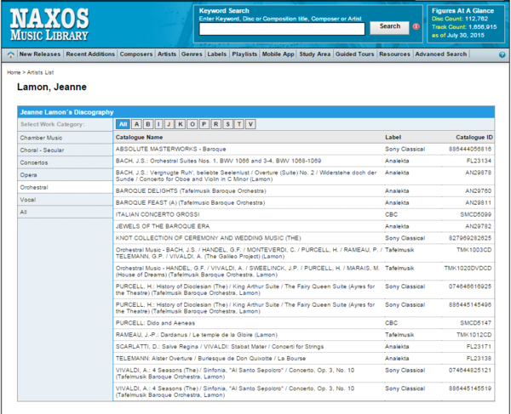Open the Playlists navigation tab
This screenshot has height=414, width=511.
pos(244,54)
